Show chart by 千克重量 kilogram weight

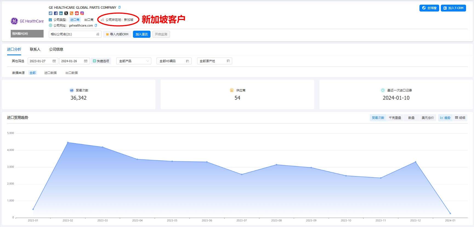(x=395, y=118)
